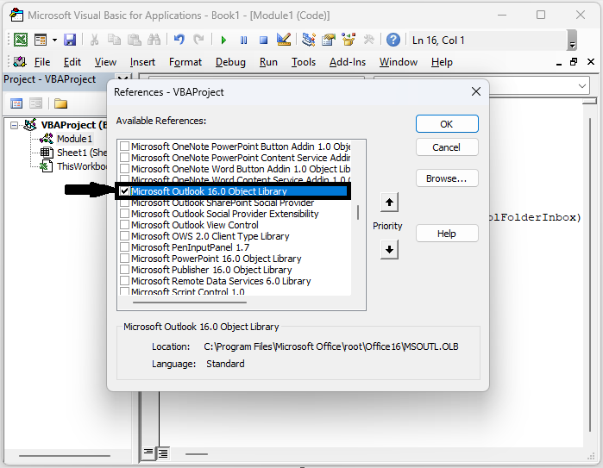The height and width of the screenshot is (468, 603).
Task: Redo the last action
Action: tap(198, 40)
